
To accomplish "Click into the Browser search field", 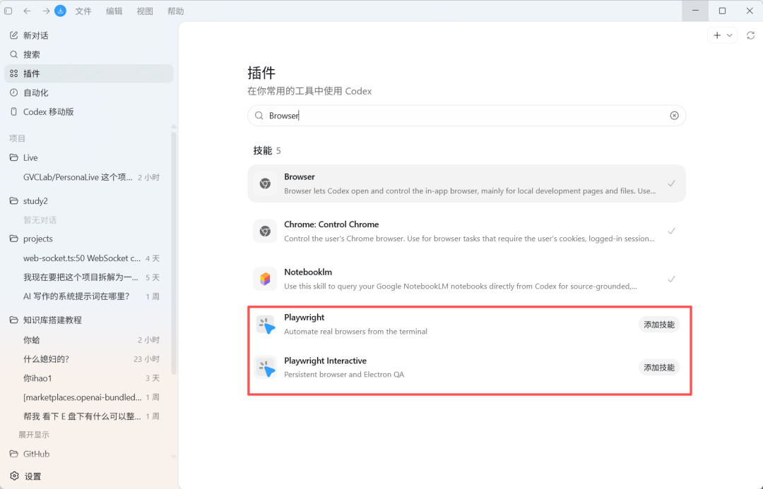I will coord(466,116).
